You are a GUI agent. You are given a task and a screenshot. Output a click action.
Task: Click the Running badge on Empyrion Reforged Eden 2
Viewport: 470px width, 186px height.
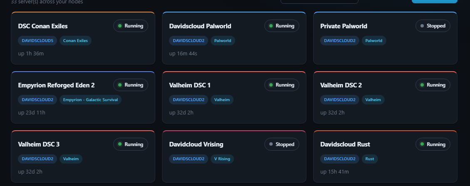131,85
